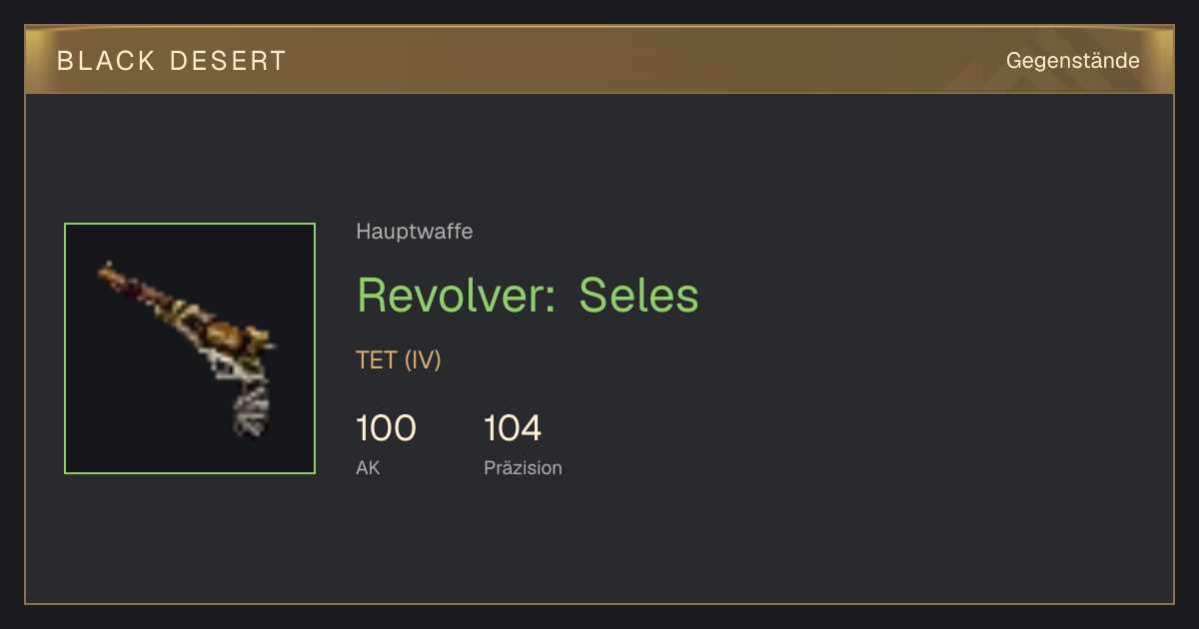The width and height of the screenshot is (1199, 629).
Task: Click the Revolver Seles item icon
Action: (x=190, y=348)
